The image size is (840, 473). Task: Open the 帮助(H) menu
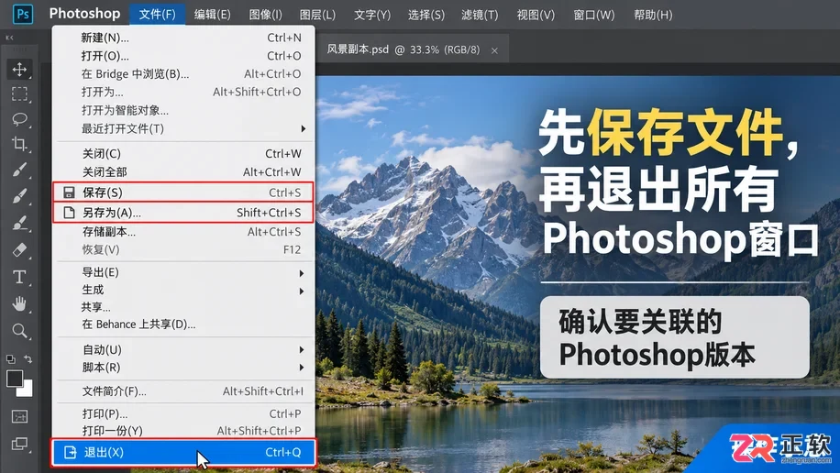[653, 15]
